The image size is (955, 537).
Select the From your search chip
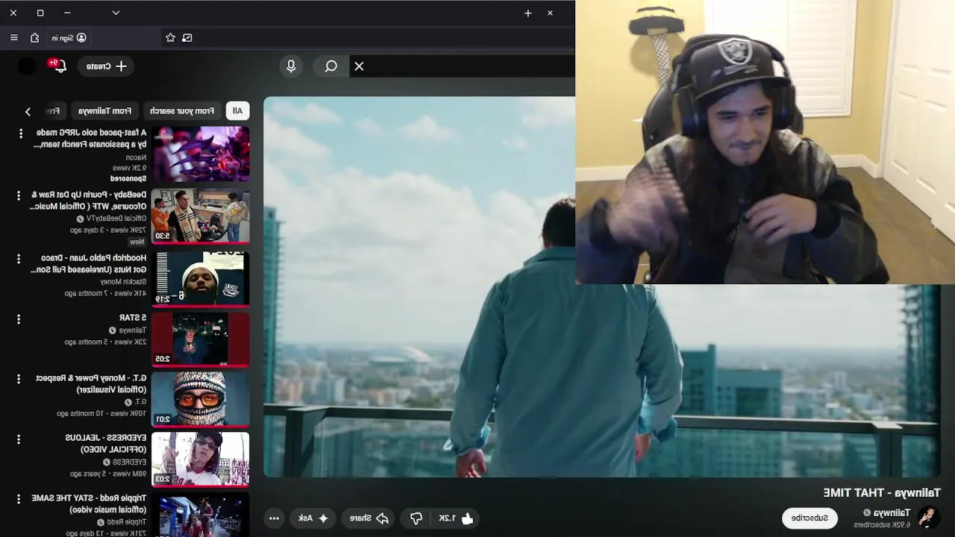pos(181,110)
